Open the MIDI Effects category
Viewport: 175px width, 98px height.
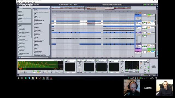tap(21, 16)
